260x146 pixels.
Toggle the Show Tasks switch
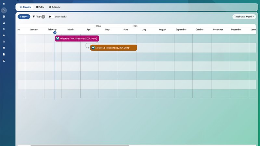51,17
